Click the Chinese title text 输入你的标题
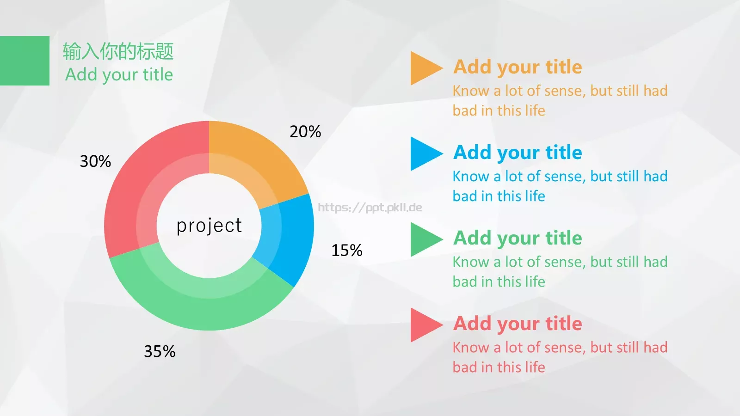Image resolution: width=740 pixels, height=416 pixels. pos(118,51)
